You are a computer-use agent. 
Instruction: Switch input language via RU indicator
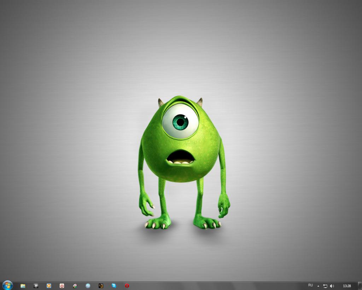(310, 285)
